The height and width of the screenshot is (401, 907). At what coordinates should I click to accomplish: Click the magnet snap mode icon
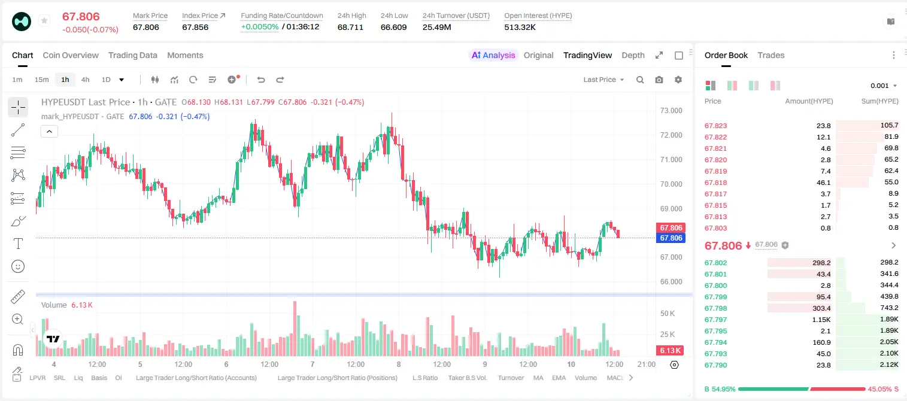(18, 350)
